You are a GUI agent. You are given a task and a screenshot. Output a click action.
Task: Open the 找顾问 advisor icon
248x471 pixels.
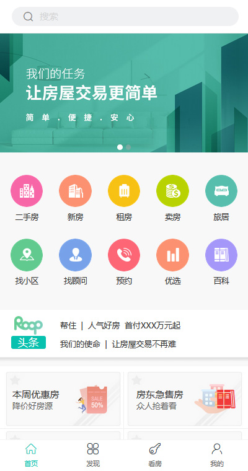[x=75, y=255]
